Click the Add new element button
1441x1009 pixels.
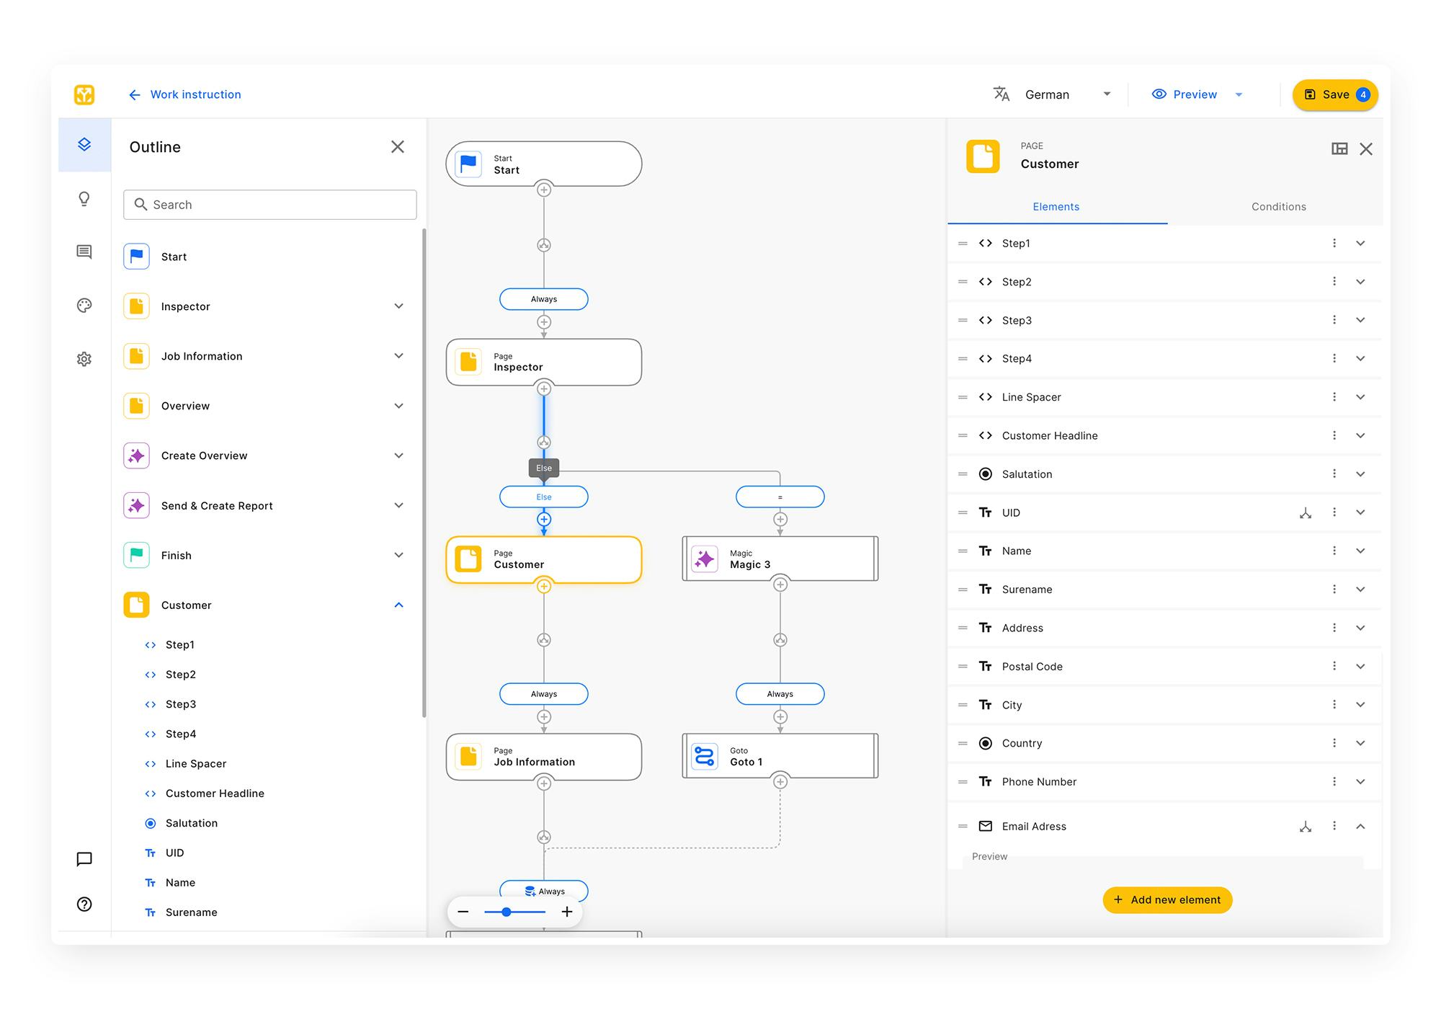point(1167,900)
